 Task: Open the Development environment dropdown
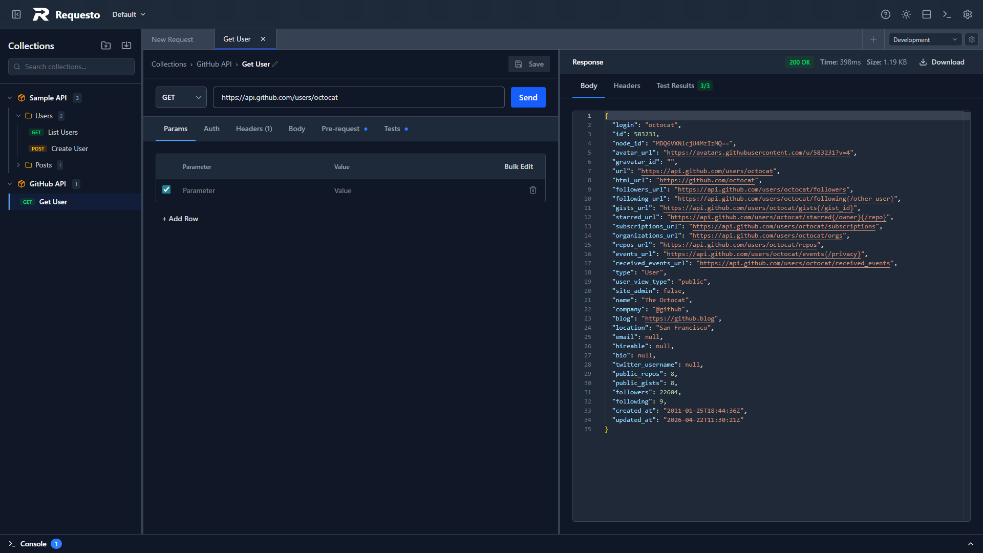925,39
